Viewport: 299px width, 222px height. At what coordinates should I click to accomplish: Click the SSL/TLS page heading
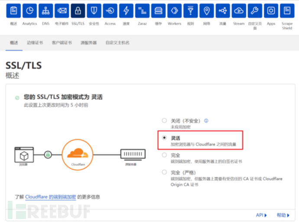click(24, 66)
